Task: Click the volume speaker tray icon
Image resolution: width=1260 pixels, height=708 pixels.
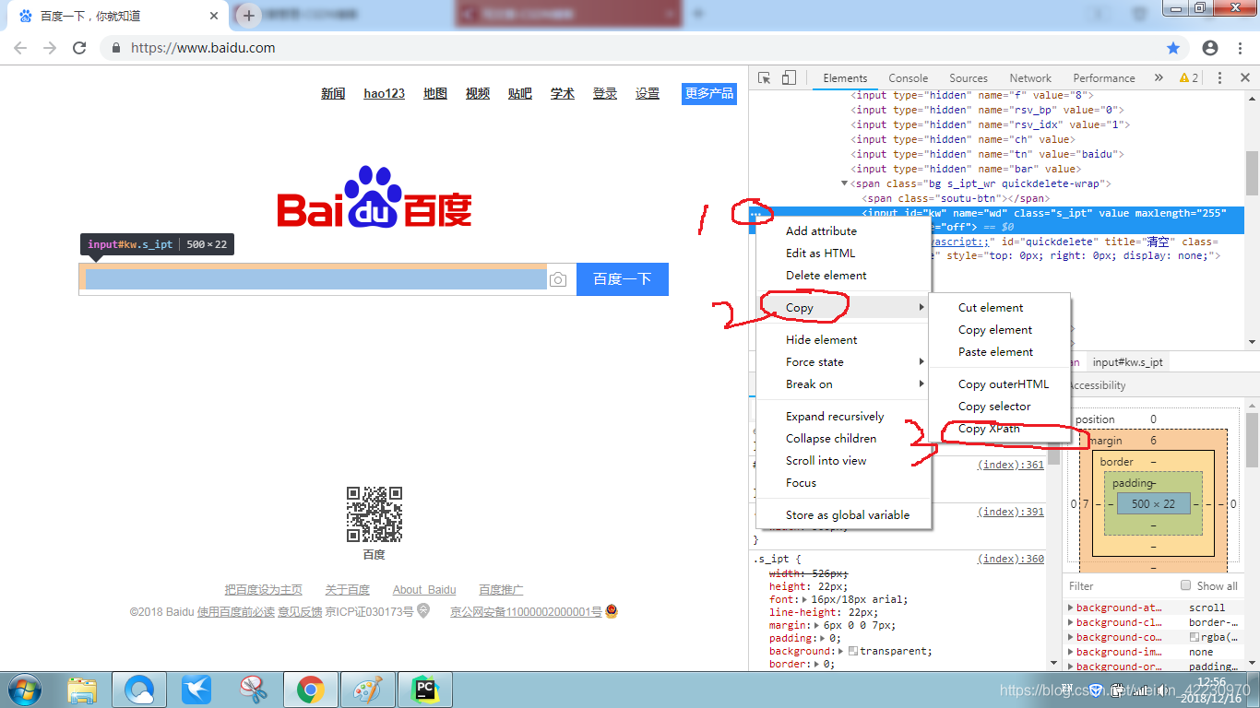Action: [1164, 690]
